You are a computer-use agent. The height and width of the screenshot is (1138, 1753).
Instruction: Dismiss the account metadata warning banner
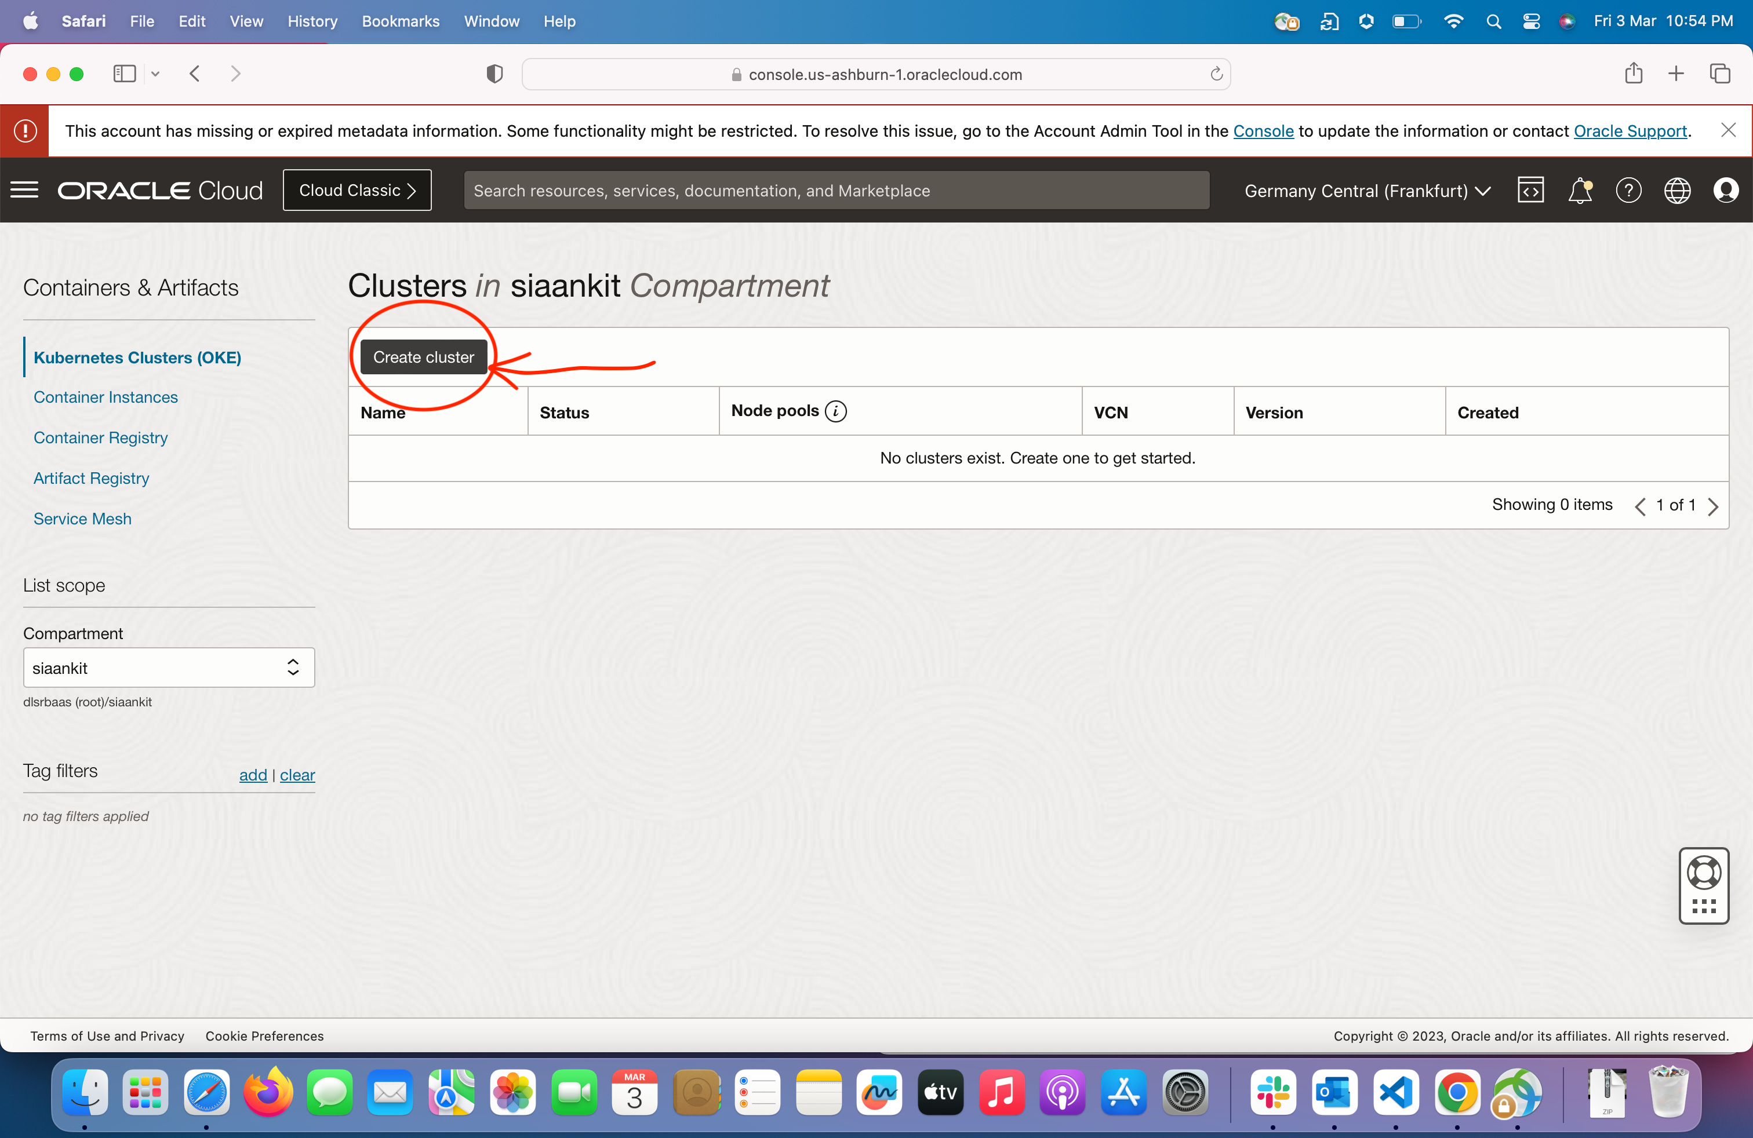tap(1728, 130)
